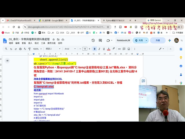The width and height of the screenshot is (185, 139).
Task: Click the floating add comment button
Action: (x=143, y=81)
